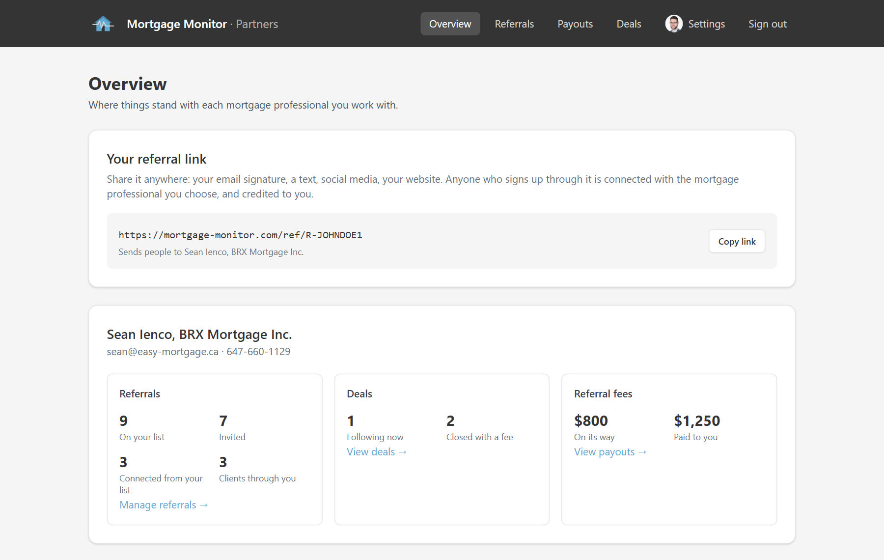Image resolution: width=884 pixels, height=560 pixels.
Task: Click the Overview page heading
Action: (128, 84)
